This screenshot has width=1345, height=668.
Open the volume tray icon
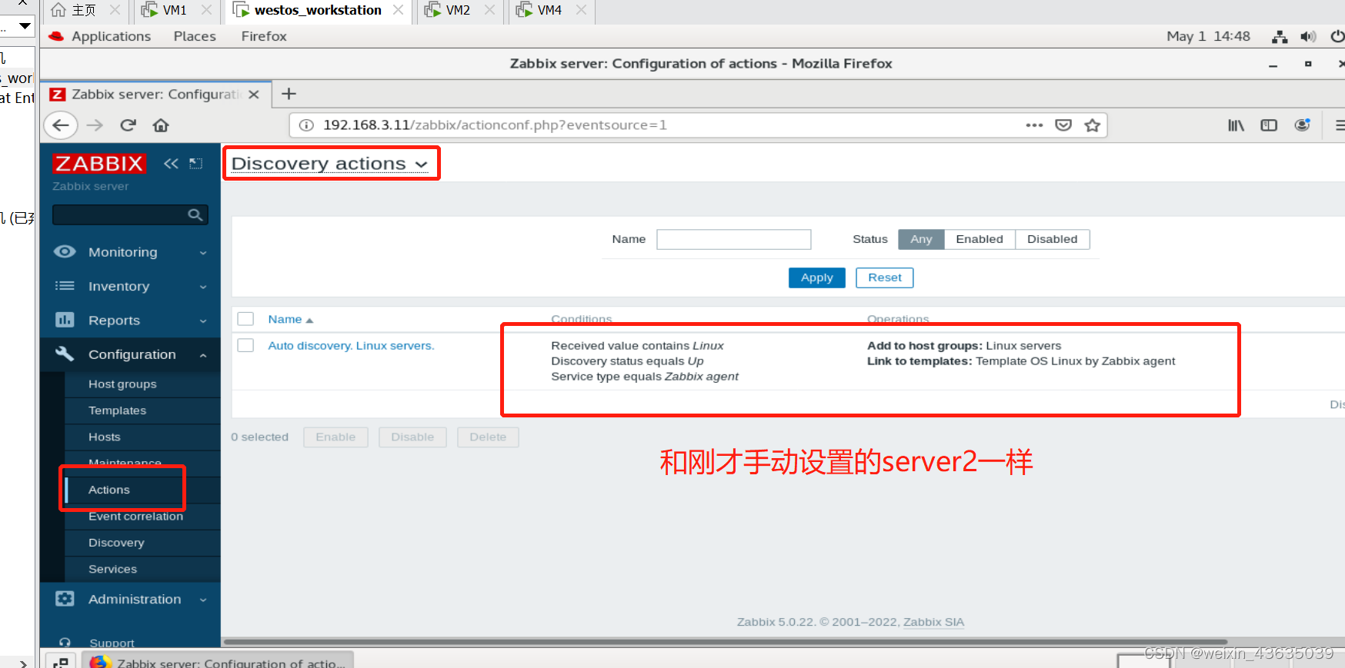pyautogui.click(x=1308, y=36)
